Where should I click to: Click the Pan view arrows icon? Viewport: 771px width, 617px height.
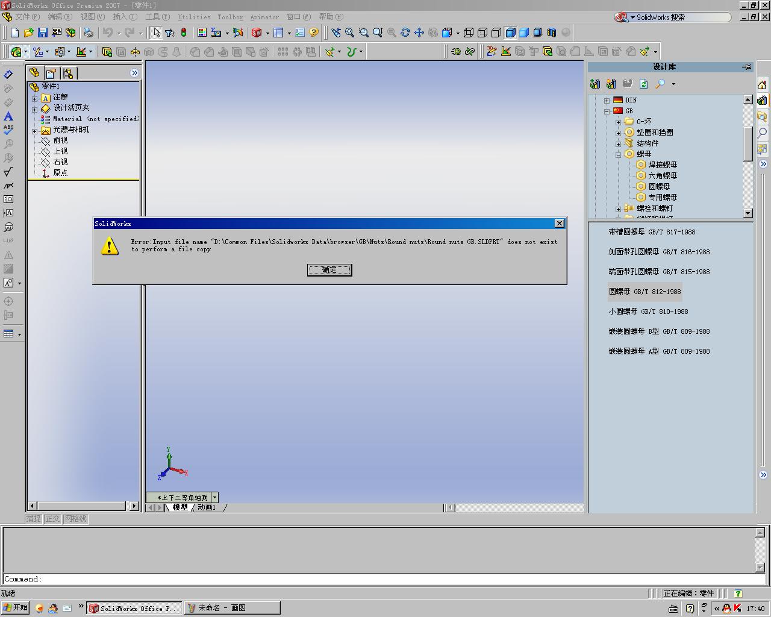(x=419, y=33)
